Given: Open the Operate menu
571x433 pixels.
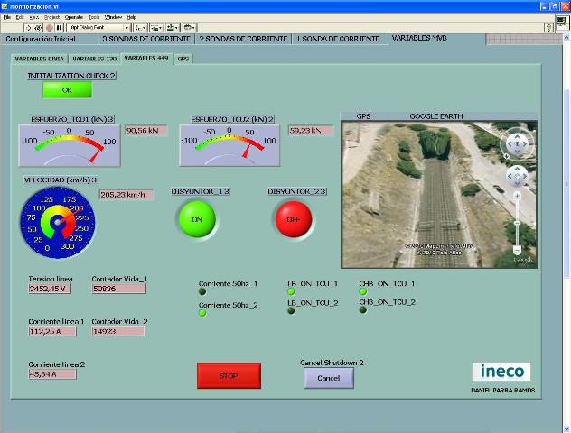Looking at the screenshot, I should click(74, 17).
